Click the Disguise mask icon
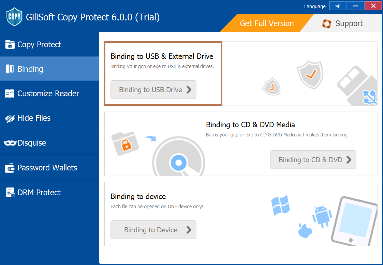Viewport: 383px width, 265px height. pyautogui.click(x=10, y=143)
